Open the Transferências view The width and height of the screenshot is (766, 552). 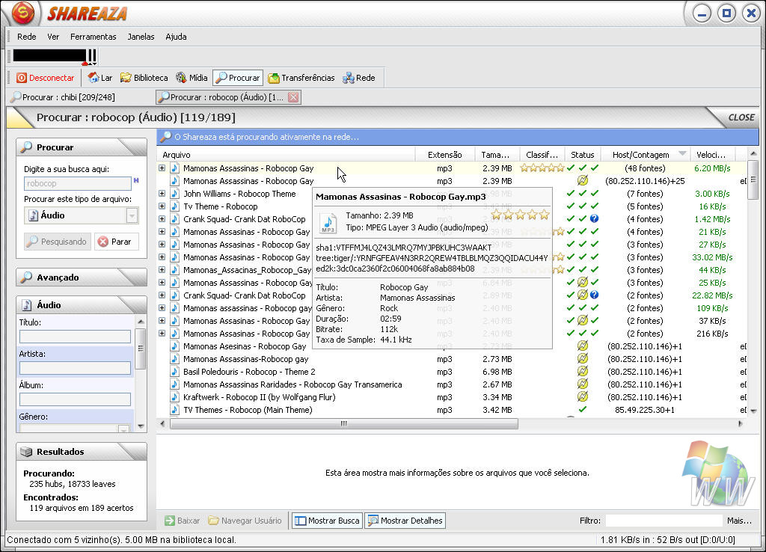(301, 78)
